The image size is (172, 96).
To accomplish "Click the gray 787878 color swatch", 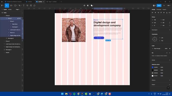I will click(x=152, y=73).
